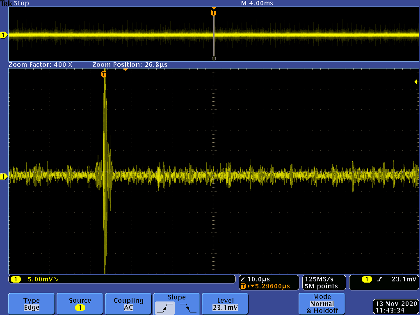Click the Tek logo in top corner
420x315 pixels.
click(7, 3)
